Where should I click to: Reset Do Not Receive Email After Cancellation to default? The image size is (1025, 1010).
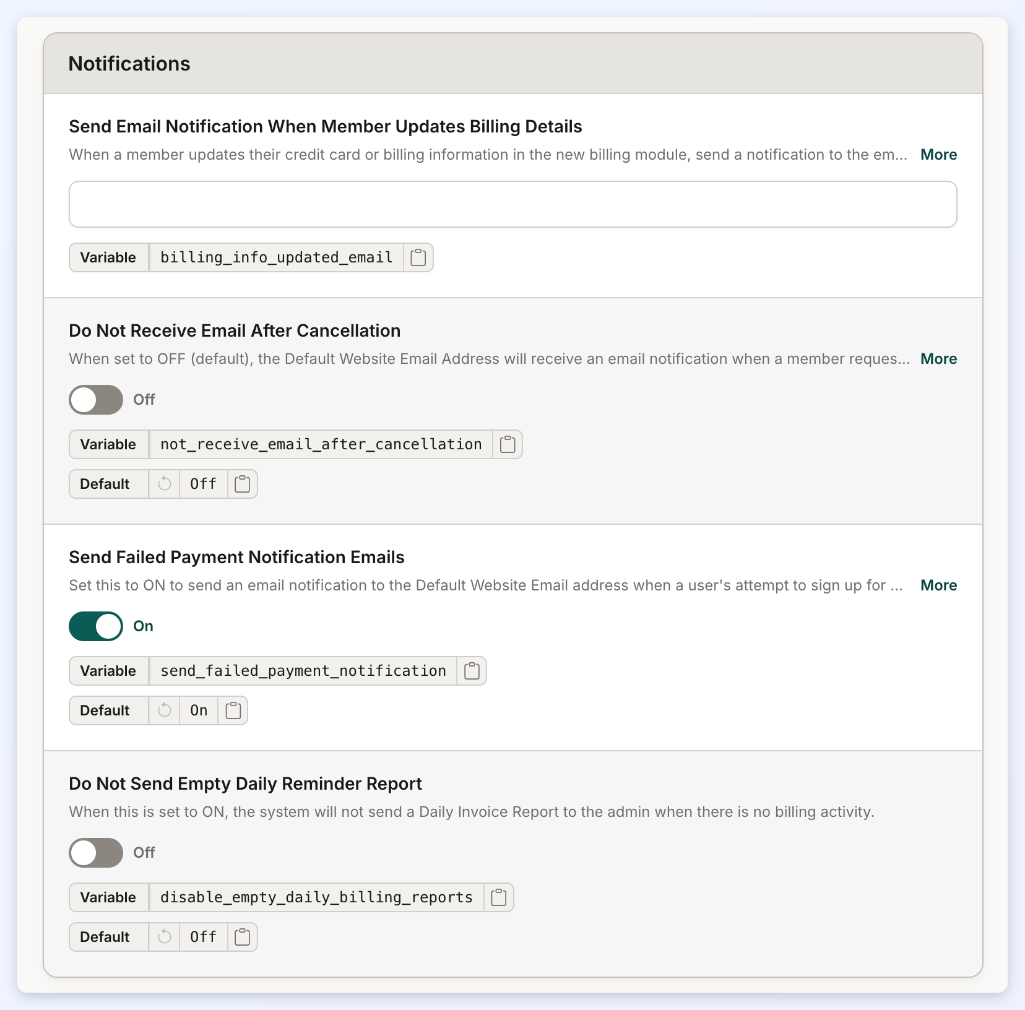pyautogui.click(x=165, y=484)
